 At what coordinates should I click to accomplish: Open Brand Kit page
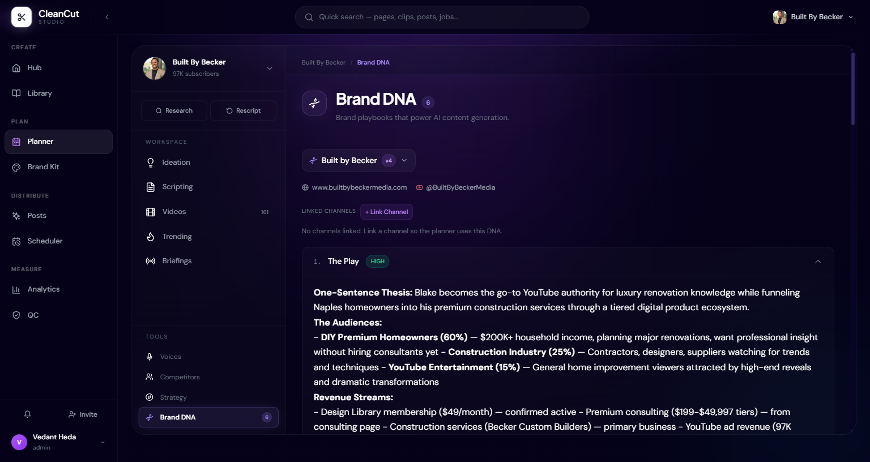pos(58,167)
